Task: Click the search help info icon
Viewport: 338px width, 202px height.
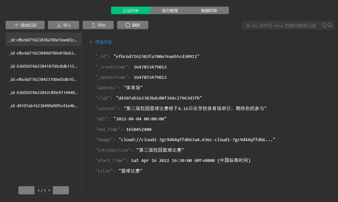Action: pos(325,25)
